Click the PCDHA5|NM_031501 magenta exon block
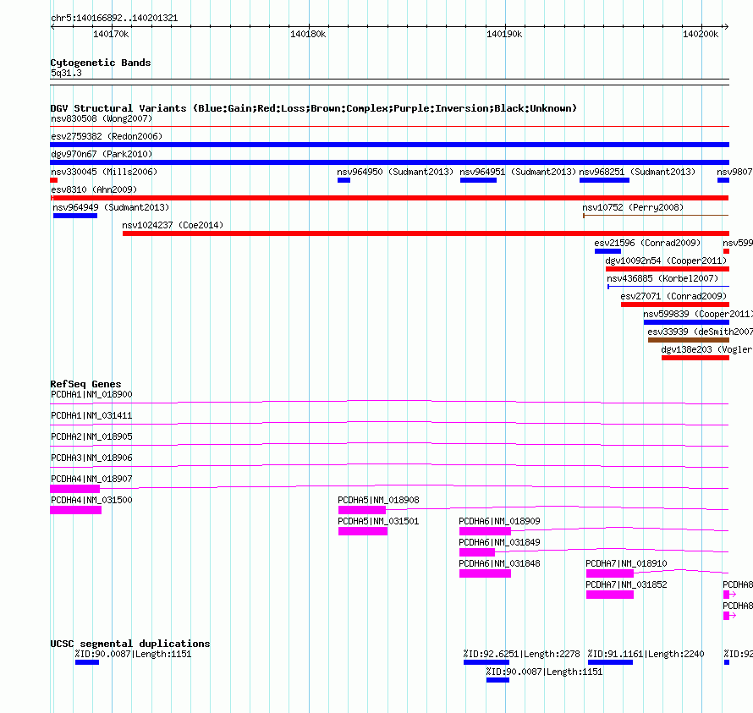Screen dimensions: 753x713 [363, 531]
